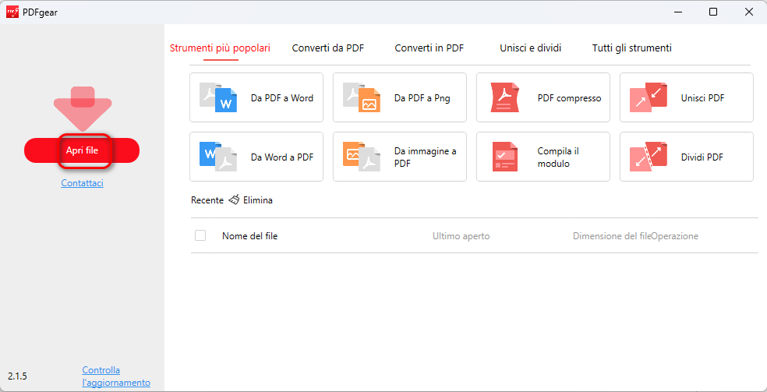Tick the select-all checkbox beside Nome del file
This screenshot has height=392, width=767.
coord(200,235)
